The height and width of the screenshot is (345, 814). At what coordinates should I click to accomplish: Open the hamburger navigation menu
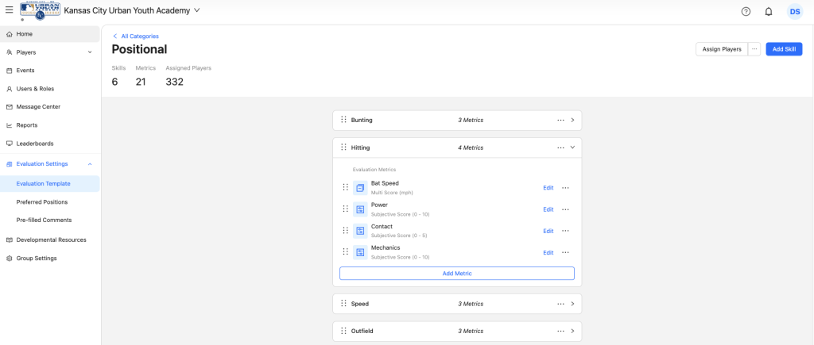coord(9,11)
